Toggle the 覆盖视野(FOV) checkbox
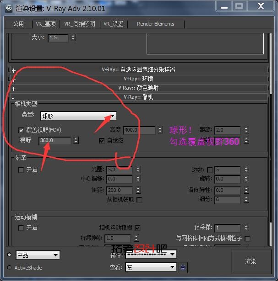This screenshot has height=281, width=278. (21, 130)
